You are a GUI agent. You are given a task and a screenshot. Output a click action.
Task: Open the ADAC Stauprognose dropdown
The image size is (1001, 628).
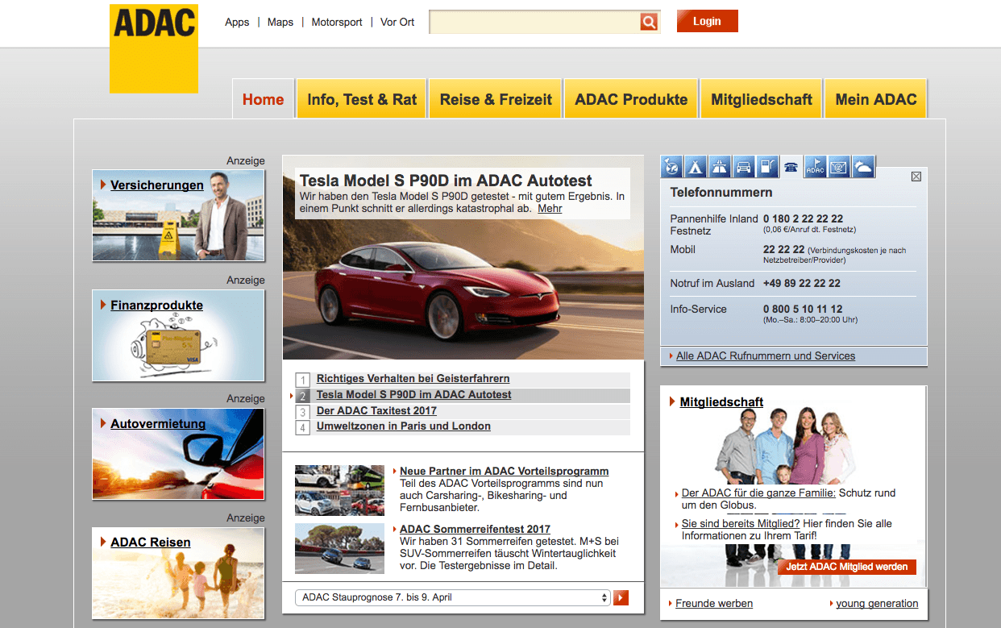point(453,597)
